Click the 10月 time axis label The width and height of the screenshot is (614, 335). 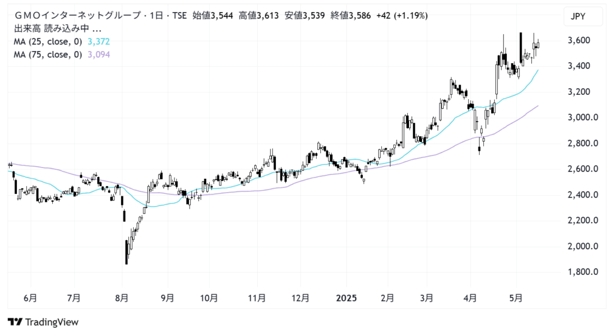coord(209,298)
